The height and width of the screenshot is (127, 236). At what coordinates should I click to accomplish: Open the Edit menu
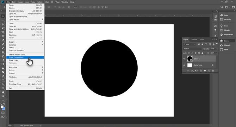(x=14, y=2)
